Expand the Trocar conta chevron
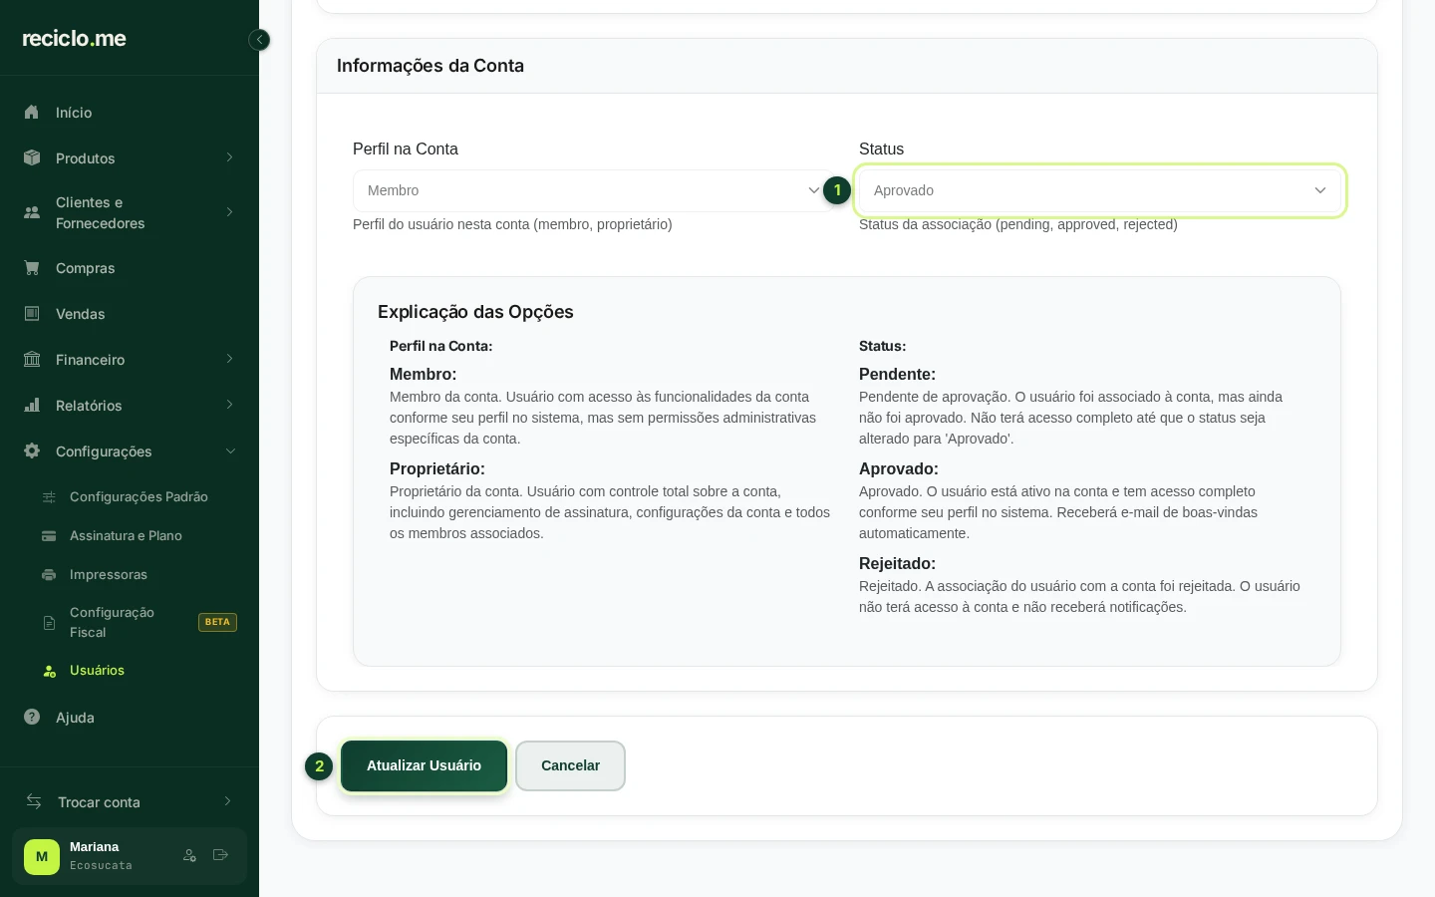Screen dimensions: 1435x897 pos(227,802)
